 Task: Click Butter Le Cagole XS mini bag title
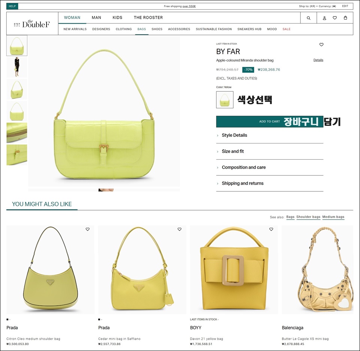pyautogui.click(x=305, y=339)
